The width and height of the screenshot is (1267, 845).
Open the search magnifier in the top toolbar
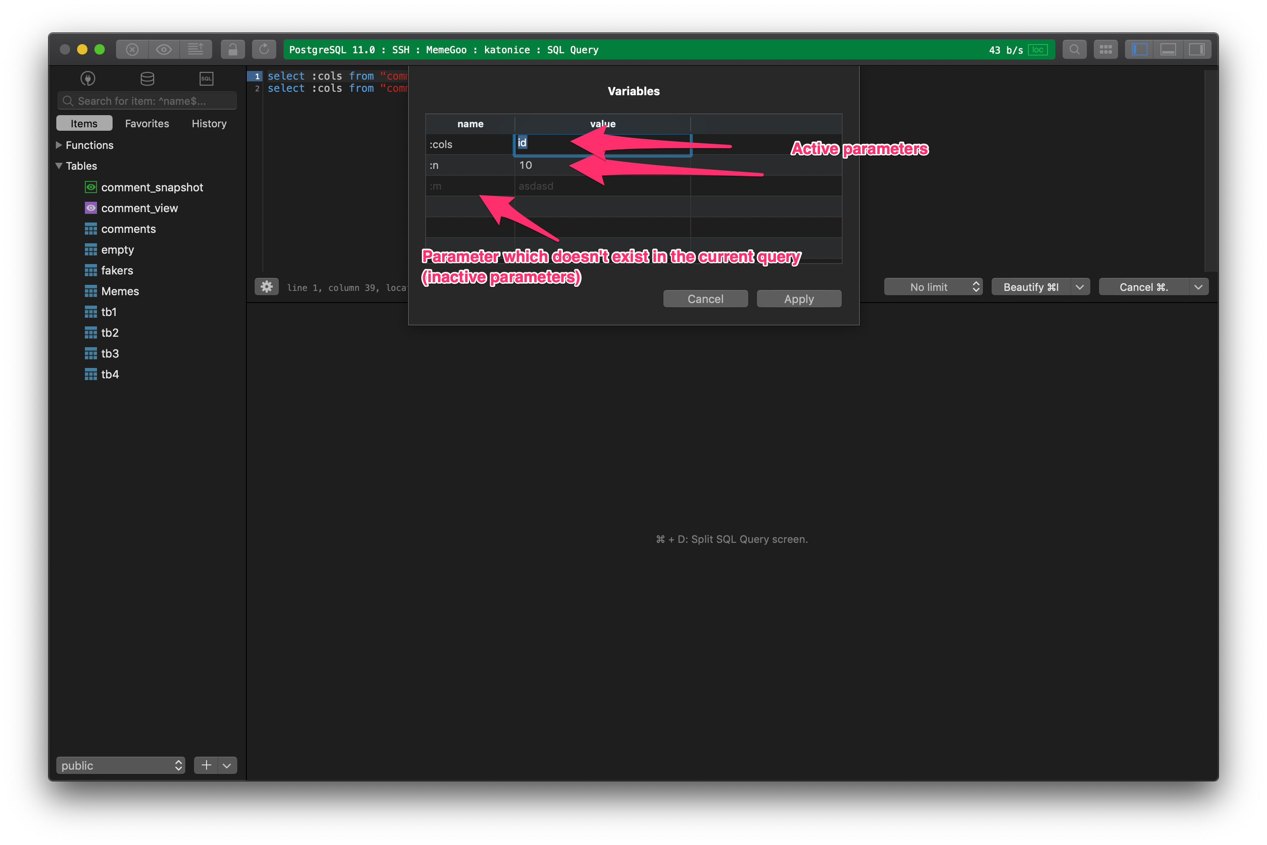pyautogui.click(x=1075, y=49)
